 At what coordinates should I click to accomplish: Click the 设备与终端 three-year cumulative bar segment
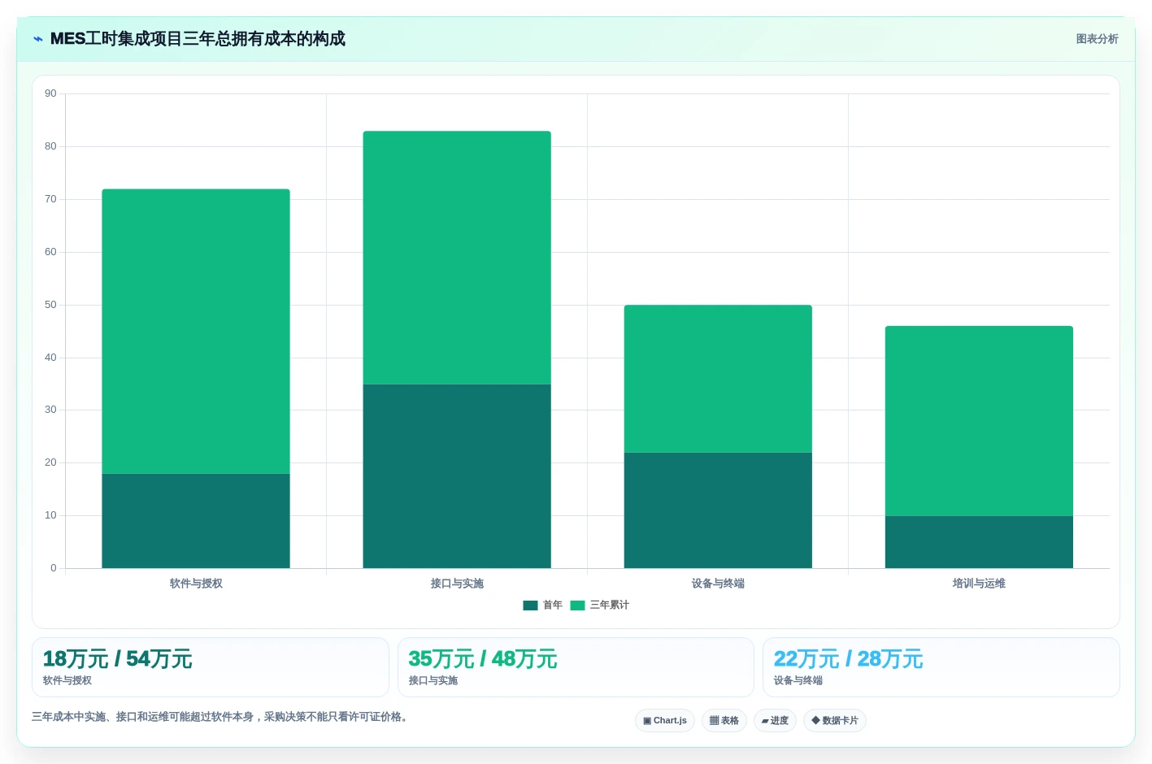(718, 379)
